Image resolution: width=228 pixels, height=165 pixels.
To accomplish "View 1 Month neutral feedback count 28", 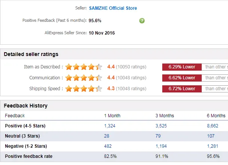I will point(107,136).
